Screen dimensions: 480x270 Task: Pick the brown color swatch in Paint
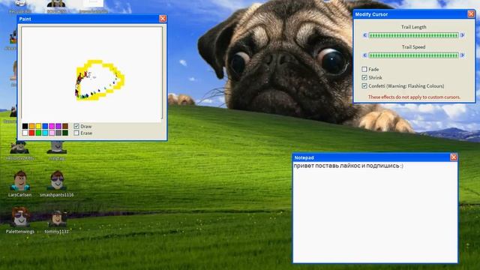(x=65, y=126)
